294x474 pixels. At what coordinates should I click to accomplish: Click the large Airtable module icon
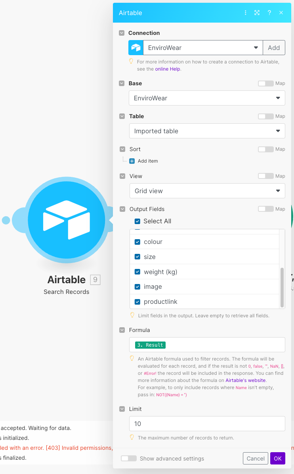[67, 220]
